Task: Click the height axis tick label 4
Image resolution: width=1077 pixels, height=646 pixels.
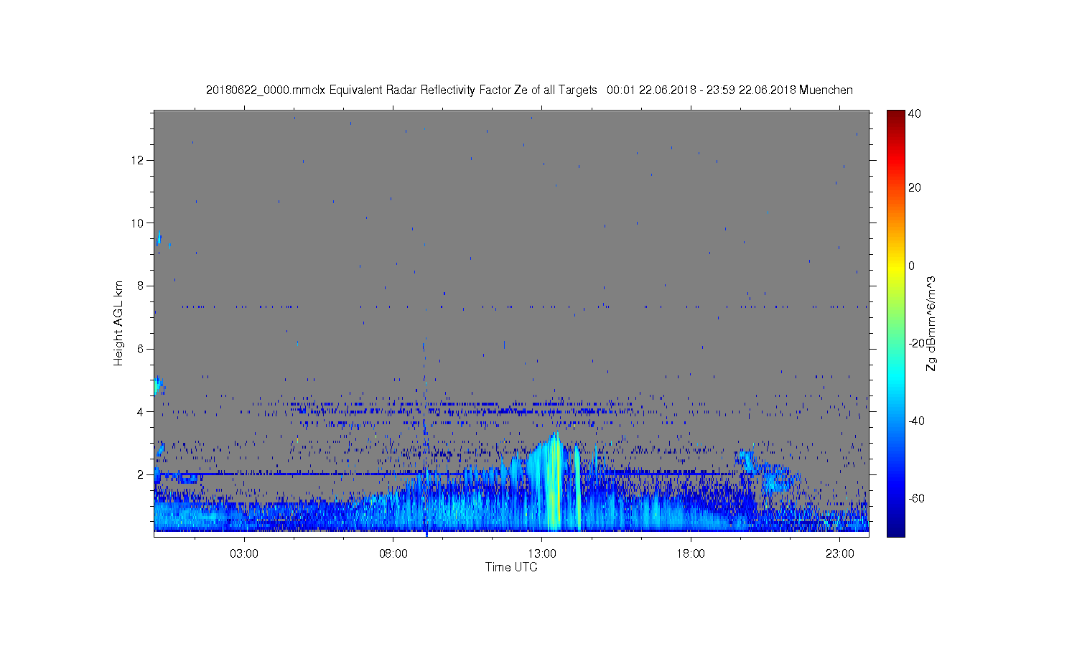Action: [141, 412]
